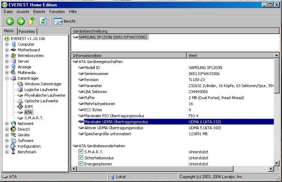Click the vertical scrollbar down arrow
This screenshot has width=282, height=182.
click(x=277, y=163)
